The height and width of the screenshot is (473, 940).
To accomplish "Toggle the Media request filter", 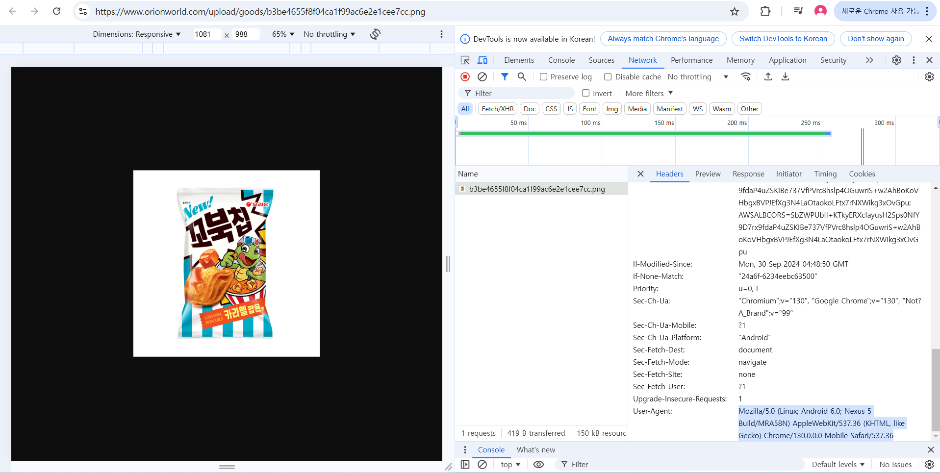I will click(x=637, y=109).
